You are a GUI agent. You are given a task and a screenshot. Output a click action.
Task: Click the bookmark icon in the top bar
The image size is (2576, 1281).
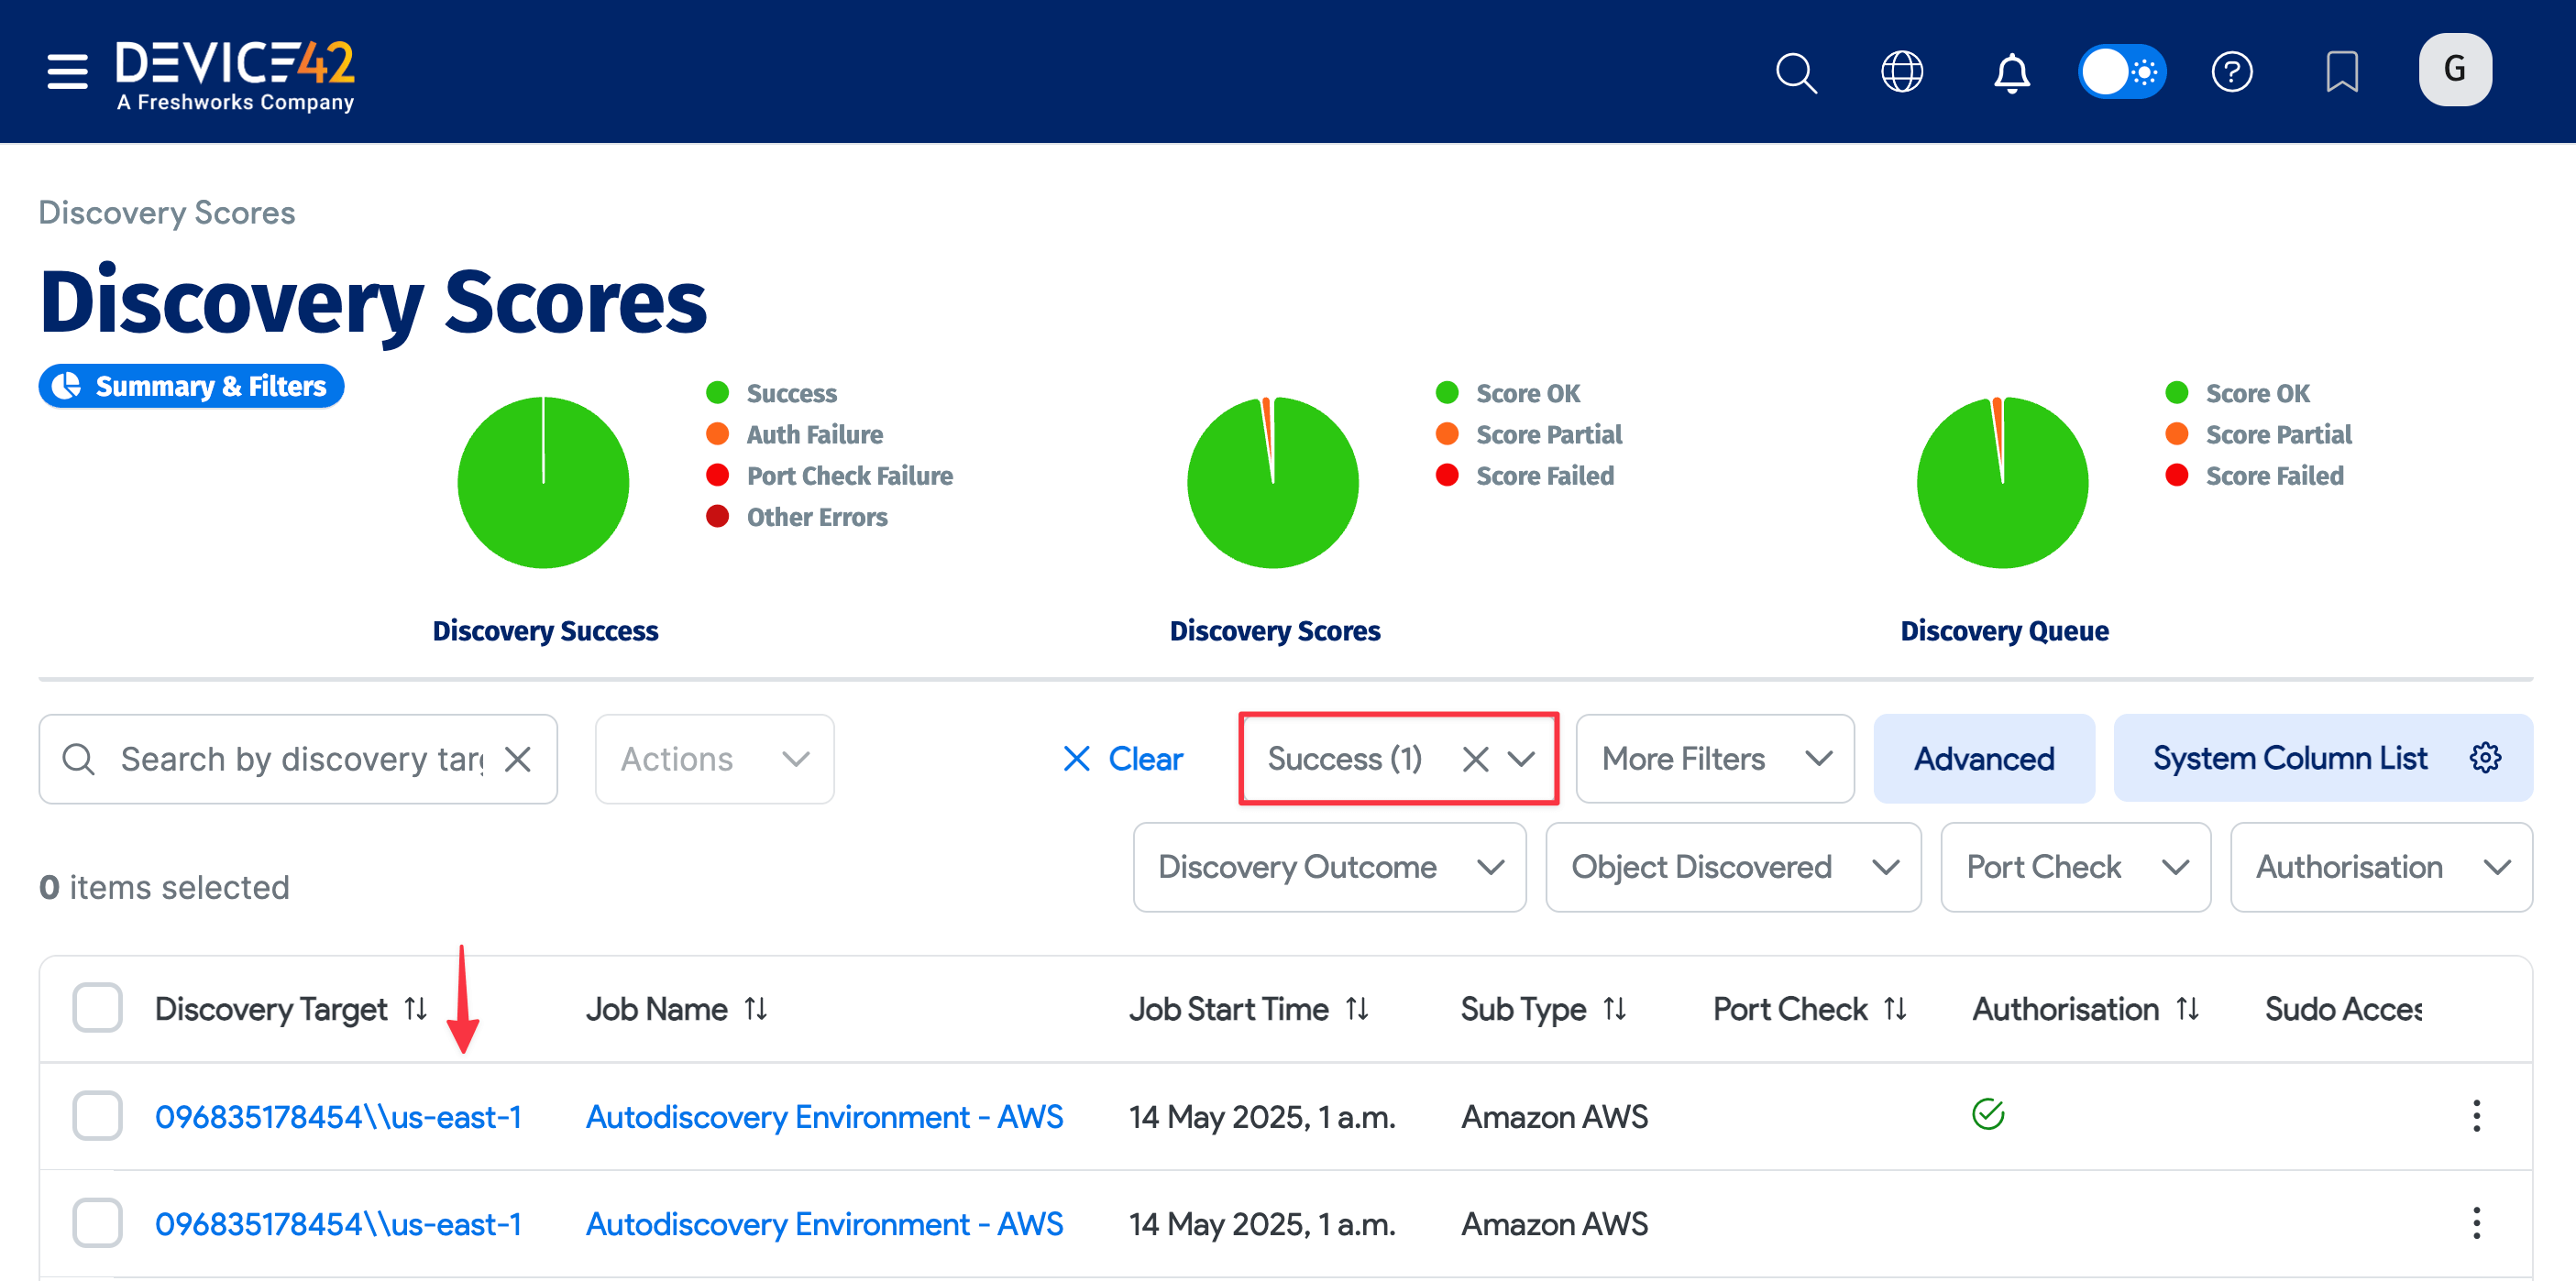point(2343,71)
